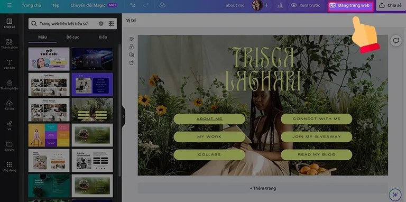The image size is (406, 202).
Task: Click the Đăng trang web button
Action: (350, 5)
